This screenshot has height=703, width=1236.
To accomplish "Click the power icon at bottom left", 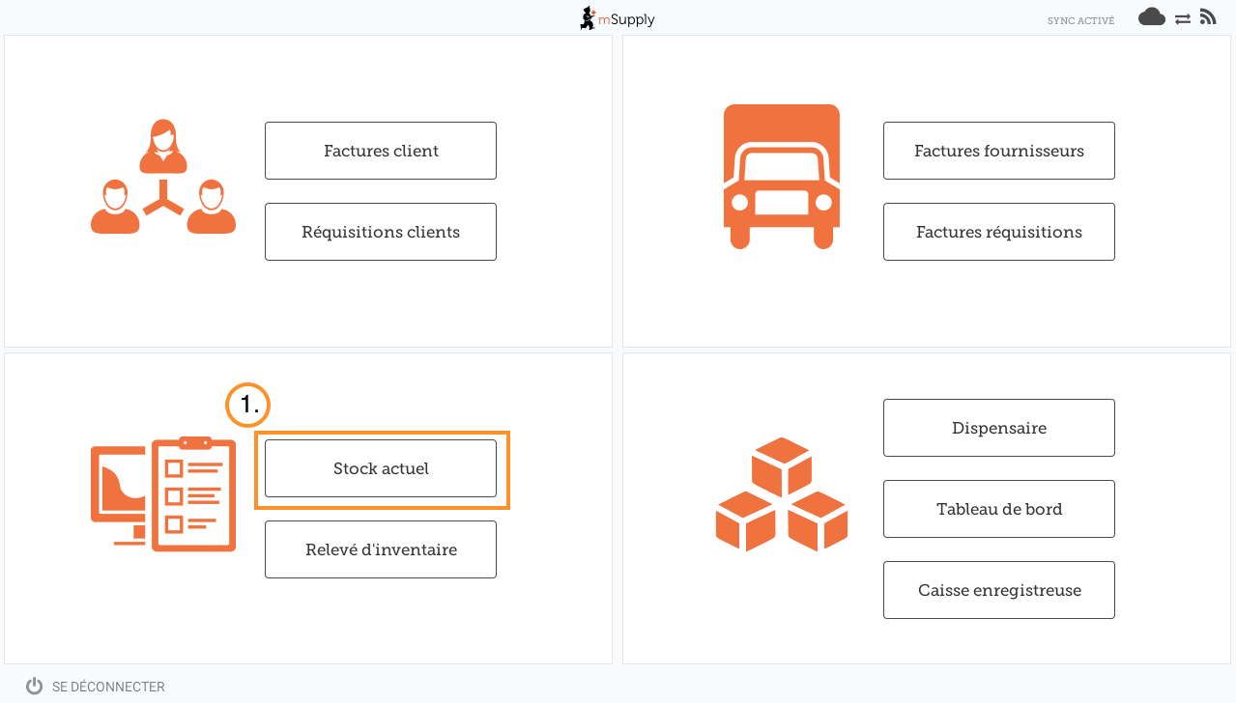I will click(35, 687).
